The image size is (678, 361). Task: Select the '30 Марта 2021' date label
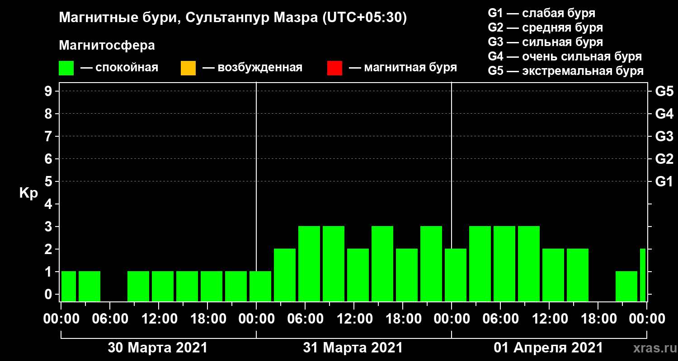[x=157, y=348]
